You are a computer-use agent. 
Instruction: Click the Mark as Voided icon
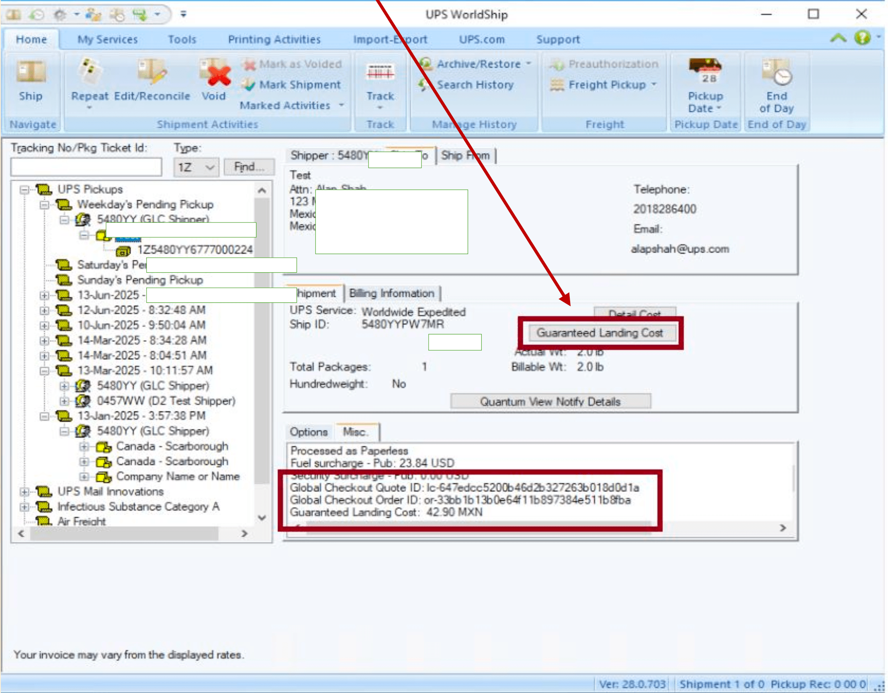click(249, 64)
